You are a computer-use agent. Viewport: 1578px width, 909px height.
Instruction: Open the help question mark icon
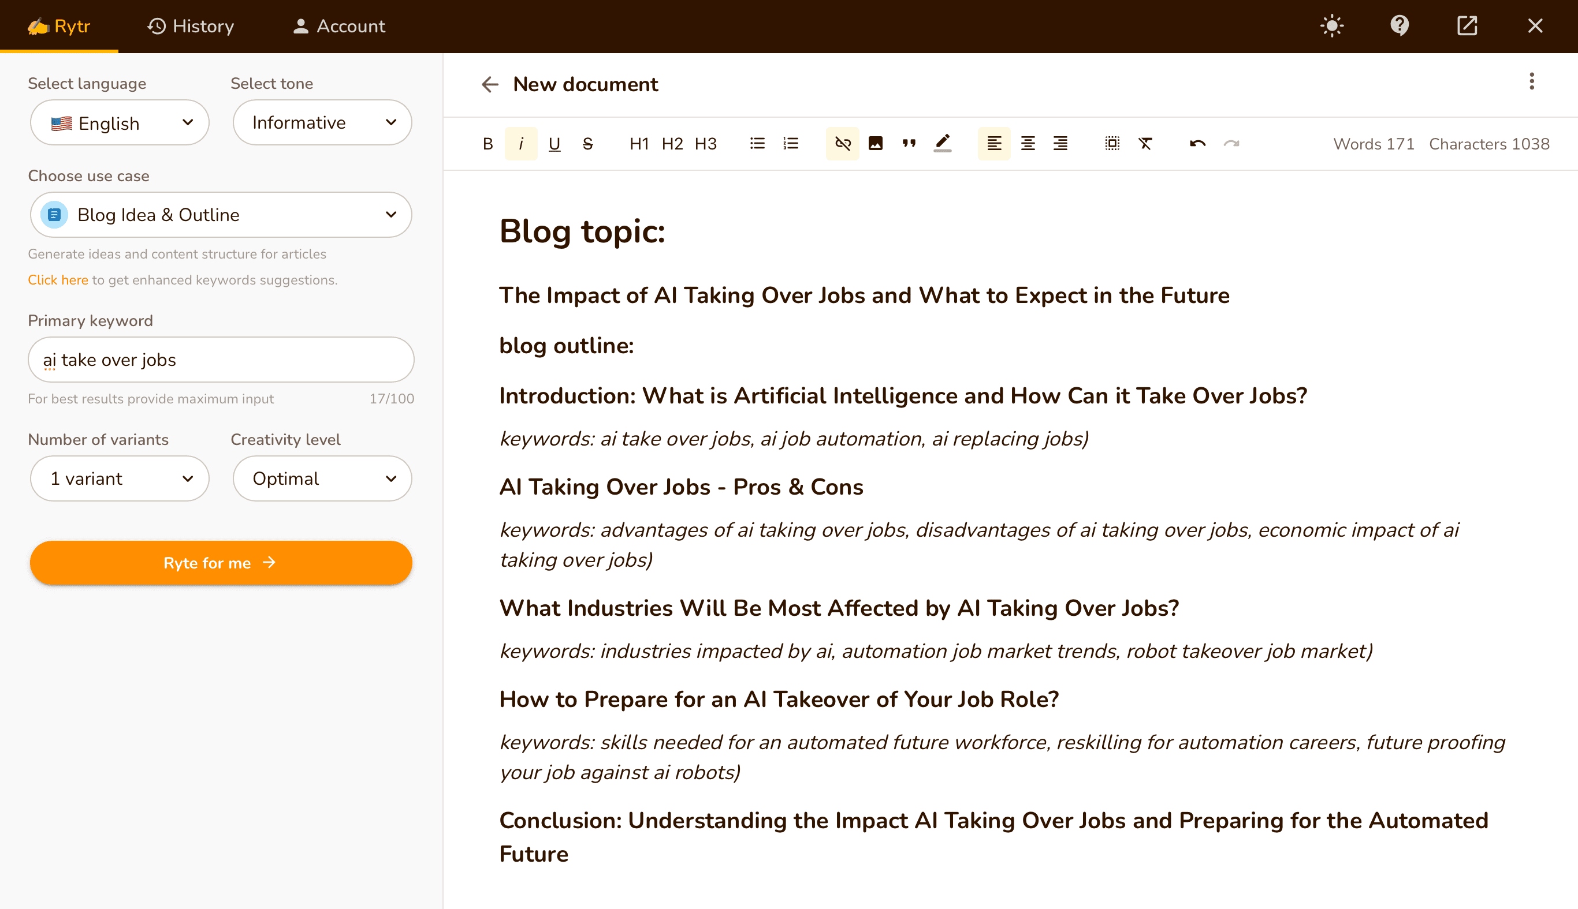tap(1400, 25)
